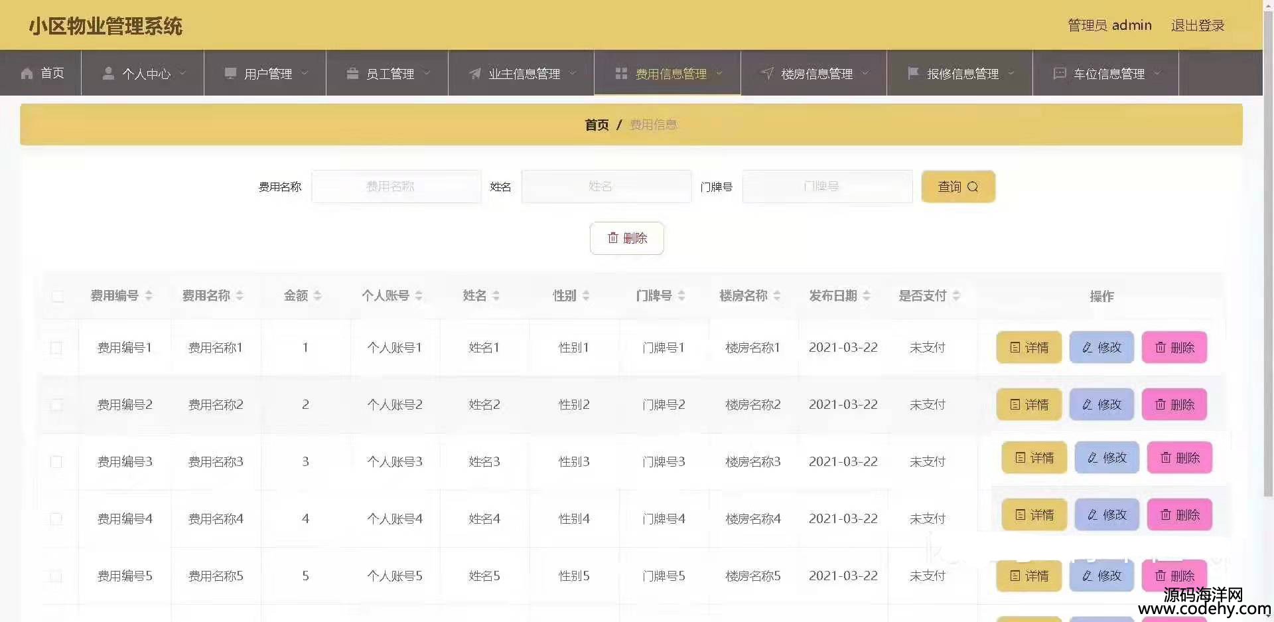The width and height of the screenshot is (1274, 622).
Task: Click the paper plane icon for 业主信息管理
Action: [475, 74]
